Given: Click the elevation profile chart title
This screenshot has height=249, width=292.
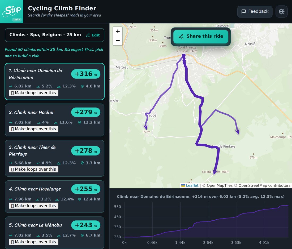Looking at the screenshot, I should (x=201, y=197).
